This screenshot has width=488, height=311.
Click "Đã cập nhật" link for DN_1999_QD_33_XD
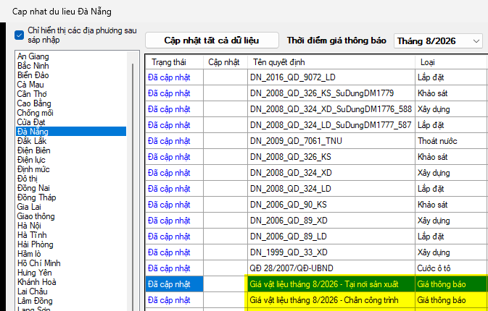pyautogui.click(x=169, y=252)
